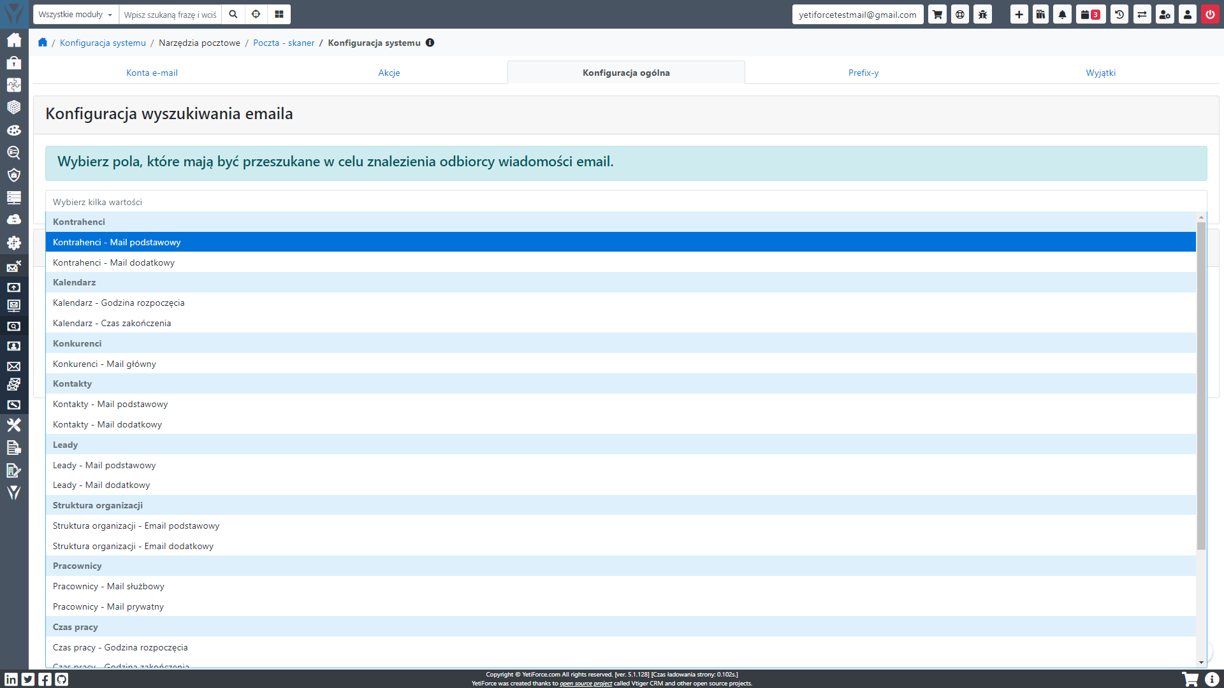Open the Wszystkie moduły dropdown
The width and height of the screenshot is (1224, 688).
click(75, 15)
